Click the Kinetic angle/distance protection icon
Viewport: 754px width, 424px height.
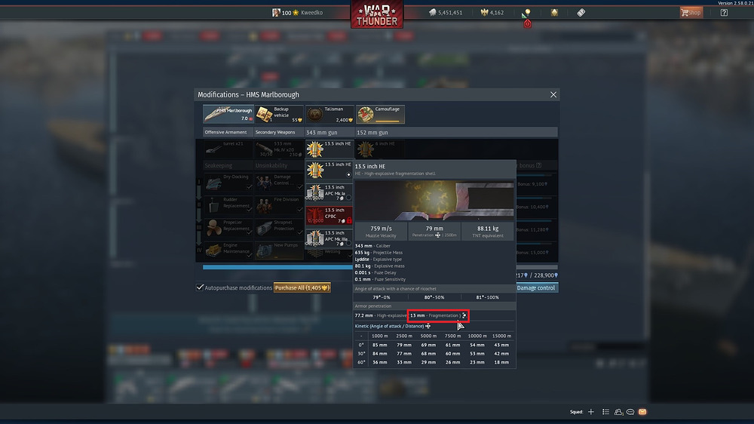[x=428, y=327]
